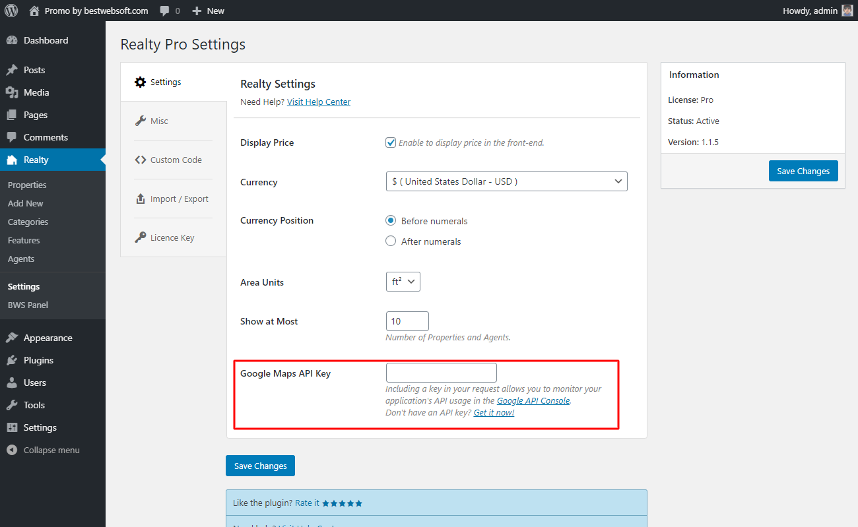Click Save Changes in the Information box
Image resolution: width=858 pixels, height=527 pixels.
tap(803, 171)
